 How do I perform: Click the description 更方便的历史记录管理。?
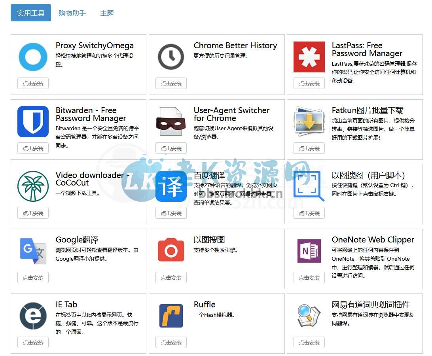click(221, 56)
